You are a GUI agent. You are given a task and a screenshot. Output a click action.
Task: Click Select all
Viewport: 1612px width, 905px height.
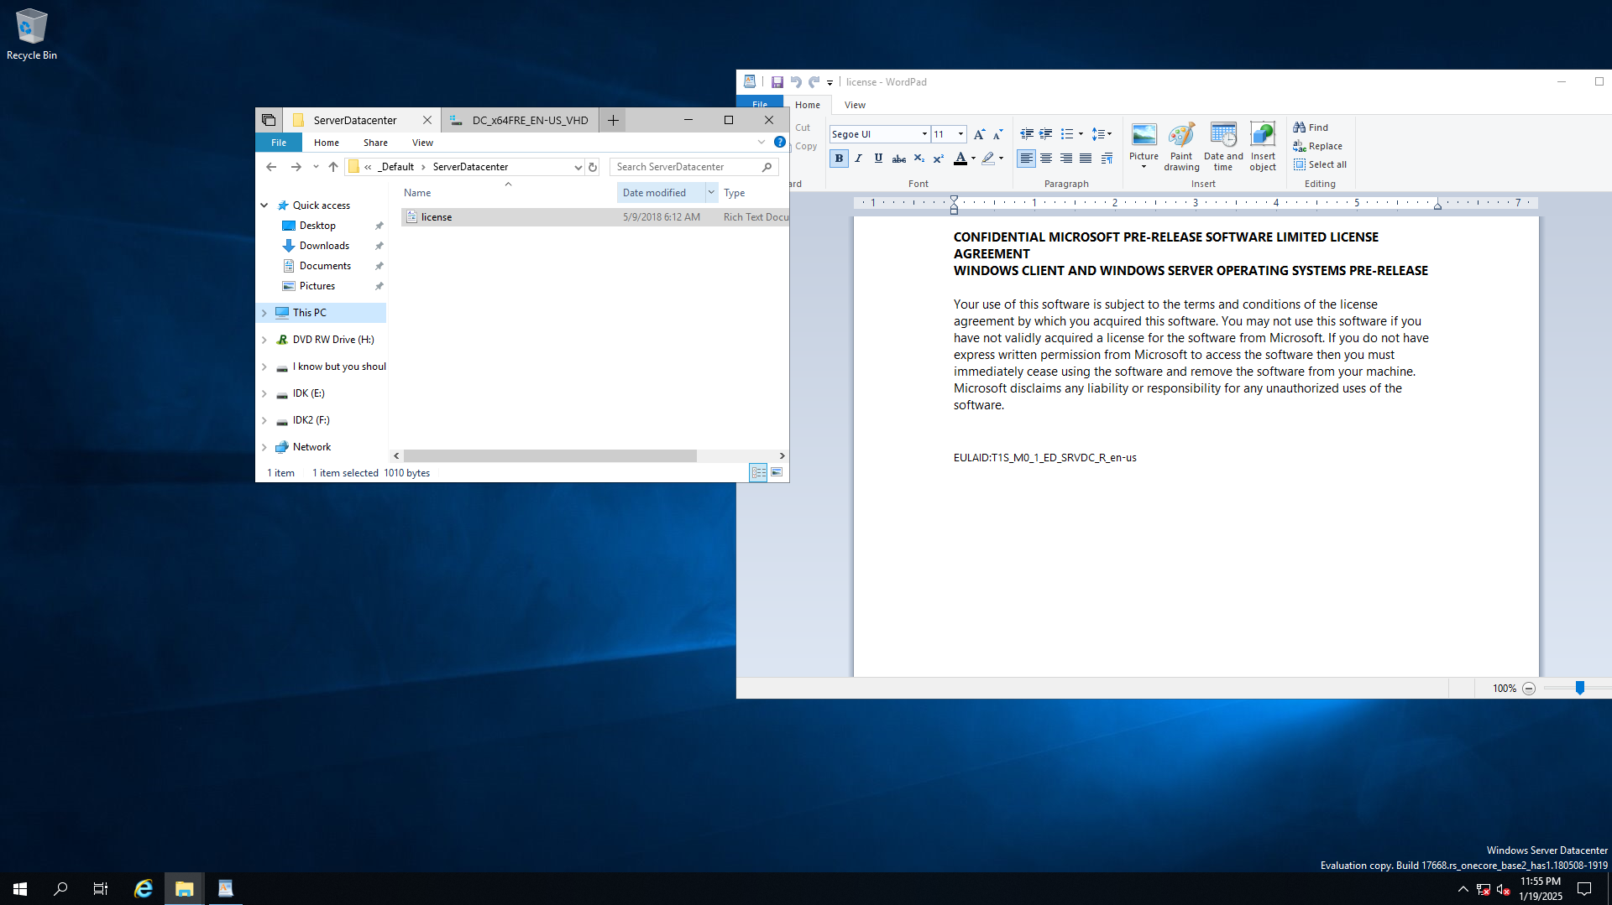1320,164
